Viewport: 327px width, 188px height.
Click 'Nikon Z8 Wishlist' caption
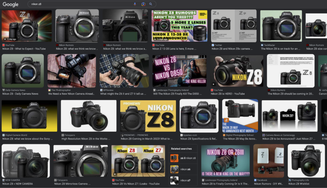click(x=299, y=184)
